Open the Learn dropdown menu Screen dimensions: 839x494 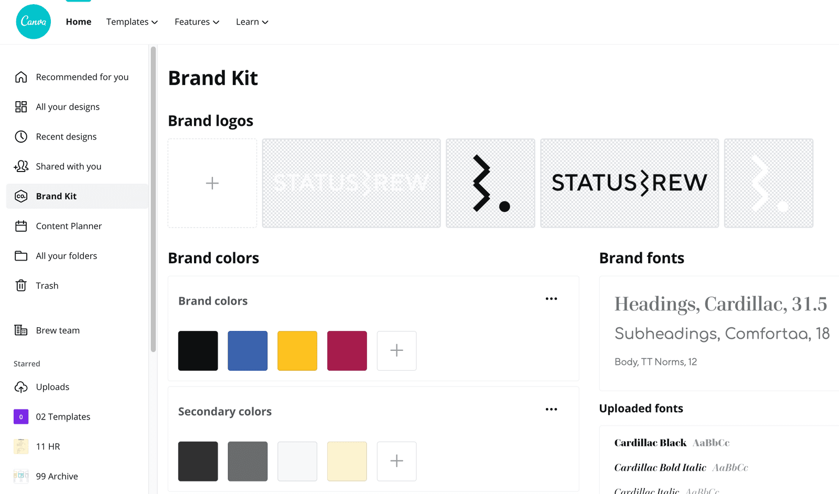click(252, 22)
